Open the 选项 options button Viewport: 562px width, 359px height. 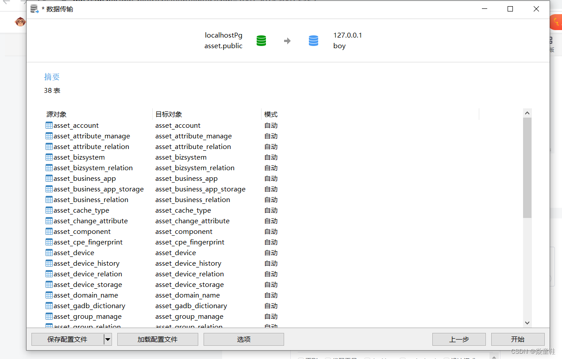click(x=244, y=340)
